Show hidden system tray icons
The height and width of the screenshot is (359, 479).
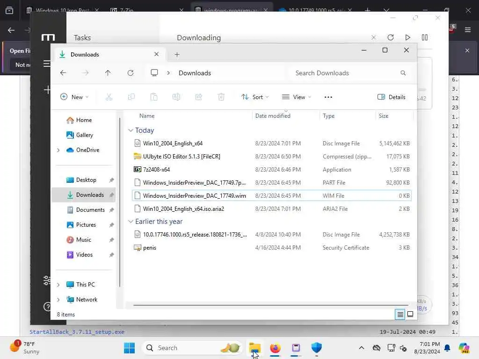362,348
